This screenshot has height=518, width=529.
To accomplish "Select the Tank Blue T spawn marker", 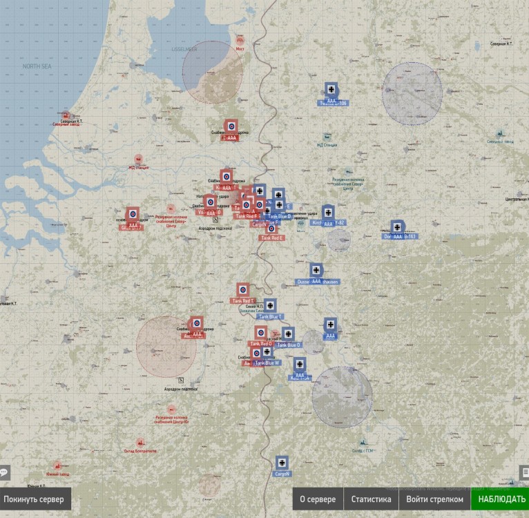I will [270, 306].
